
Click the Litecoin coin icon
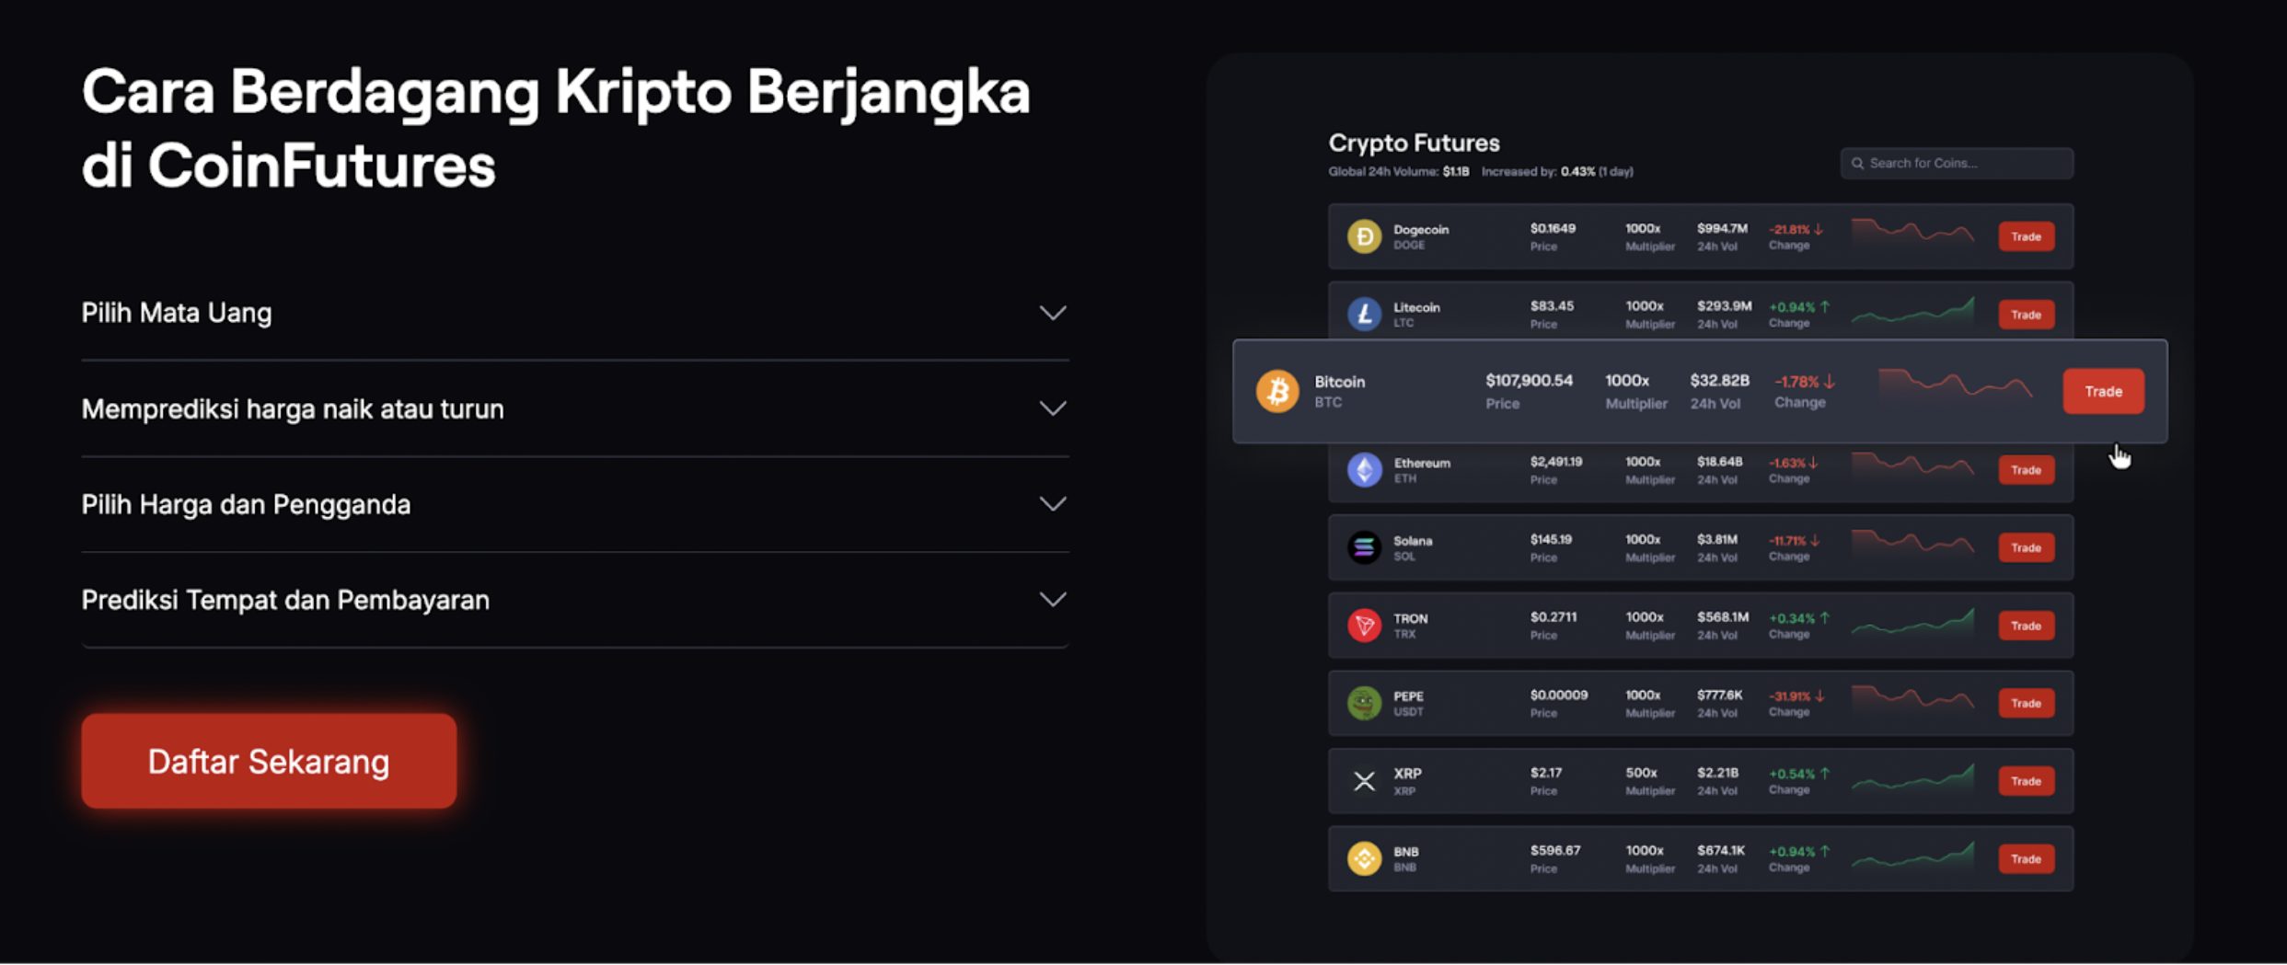tap(1364, 315)
